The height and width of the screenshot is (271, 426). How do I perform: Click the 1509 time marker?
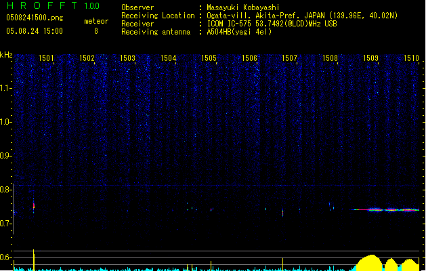[370, 58]
